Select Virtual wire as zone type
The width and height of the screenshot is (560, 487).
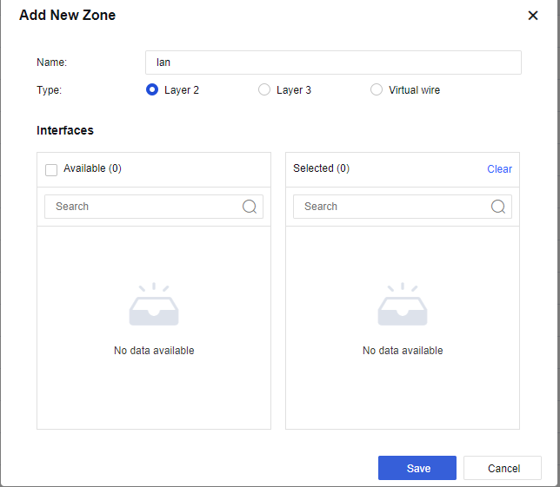[377, 89]
